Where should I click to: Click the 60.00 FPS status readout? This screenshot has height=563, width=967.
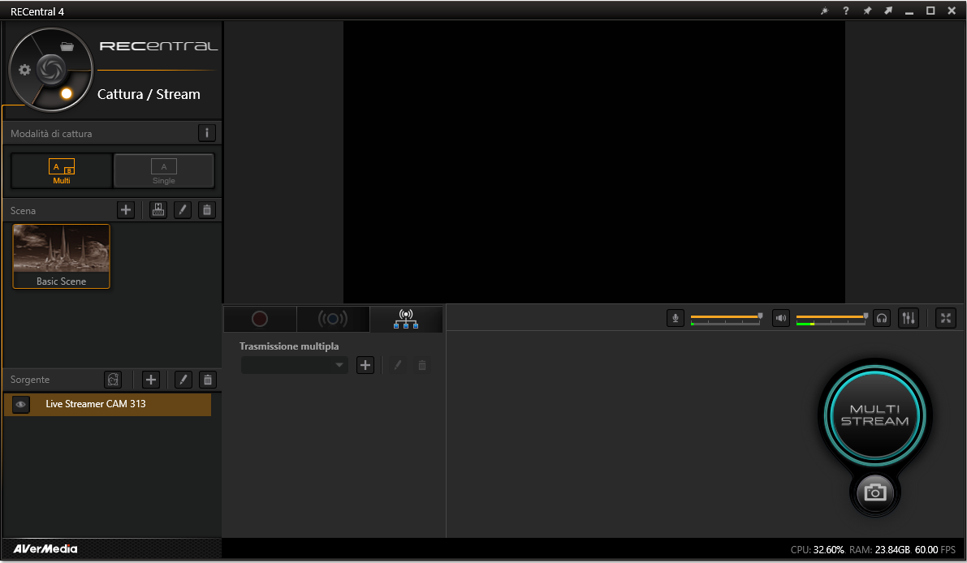pos(935,549)
